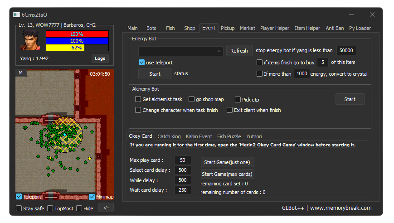The height and width of the screenshot is (223, 394).
Task: Toggle the Minimap checkbox
Action: [x=92, y=197]
